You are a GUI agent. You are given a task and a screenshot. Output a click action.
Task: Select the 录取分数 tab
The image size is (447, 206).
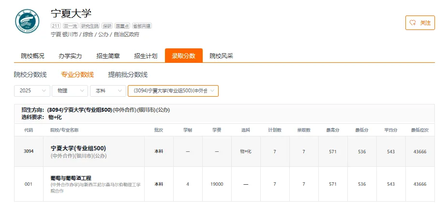[x=184, y=56]
